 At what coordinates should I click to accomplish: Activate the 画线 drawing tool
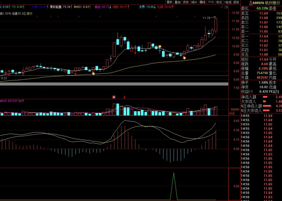coord(203,2)
